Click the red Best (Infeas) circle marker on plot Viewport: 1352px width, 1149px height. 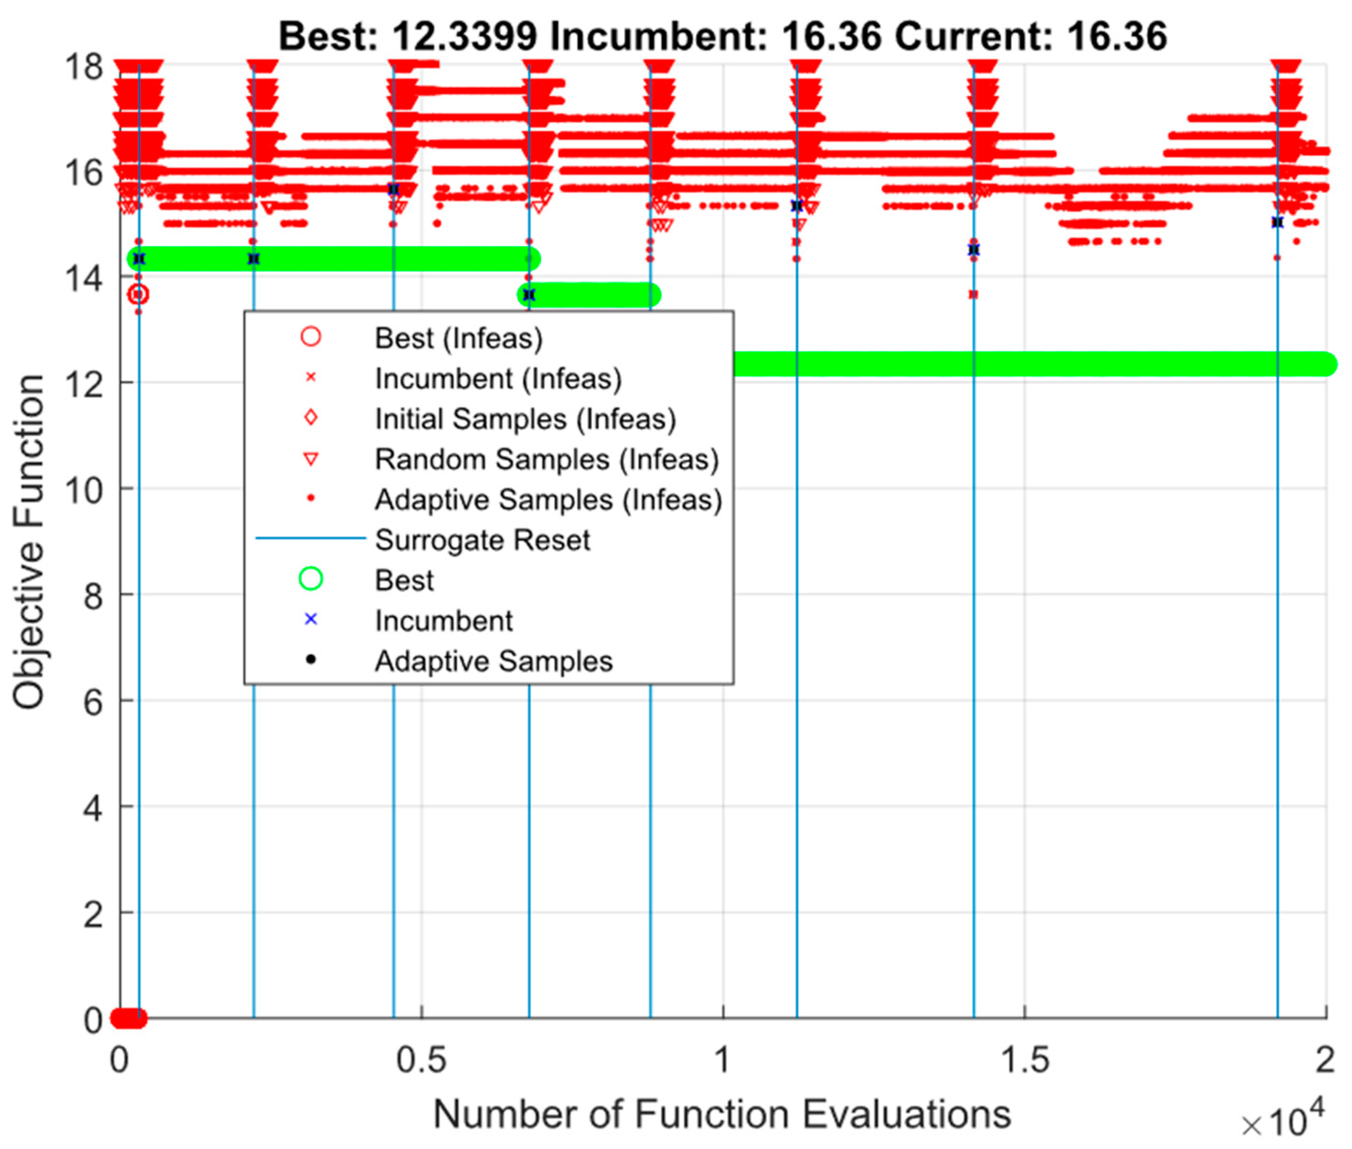[138, 295]
